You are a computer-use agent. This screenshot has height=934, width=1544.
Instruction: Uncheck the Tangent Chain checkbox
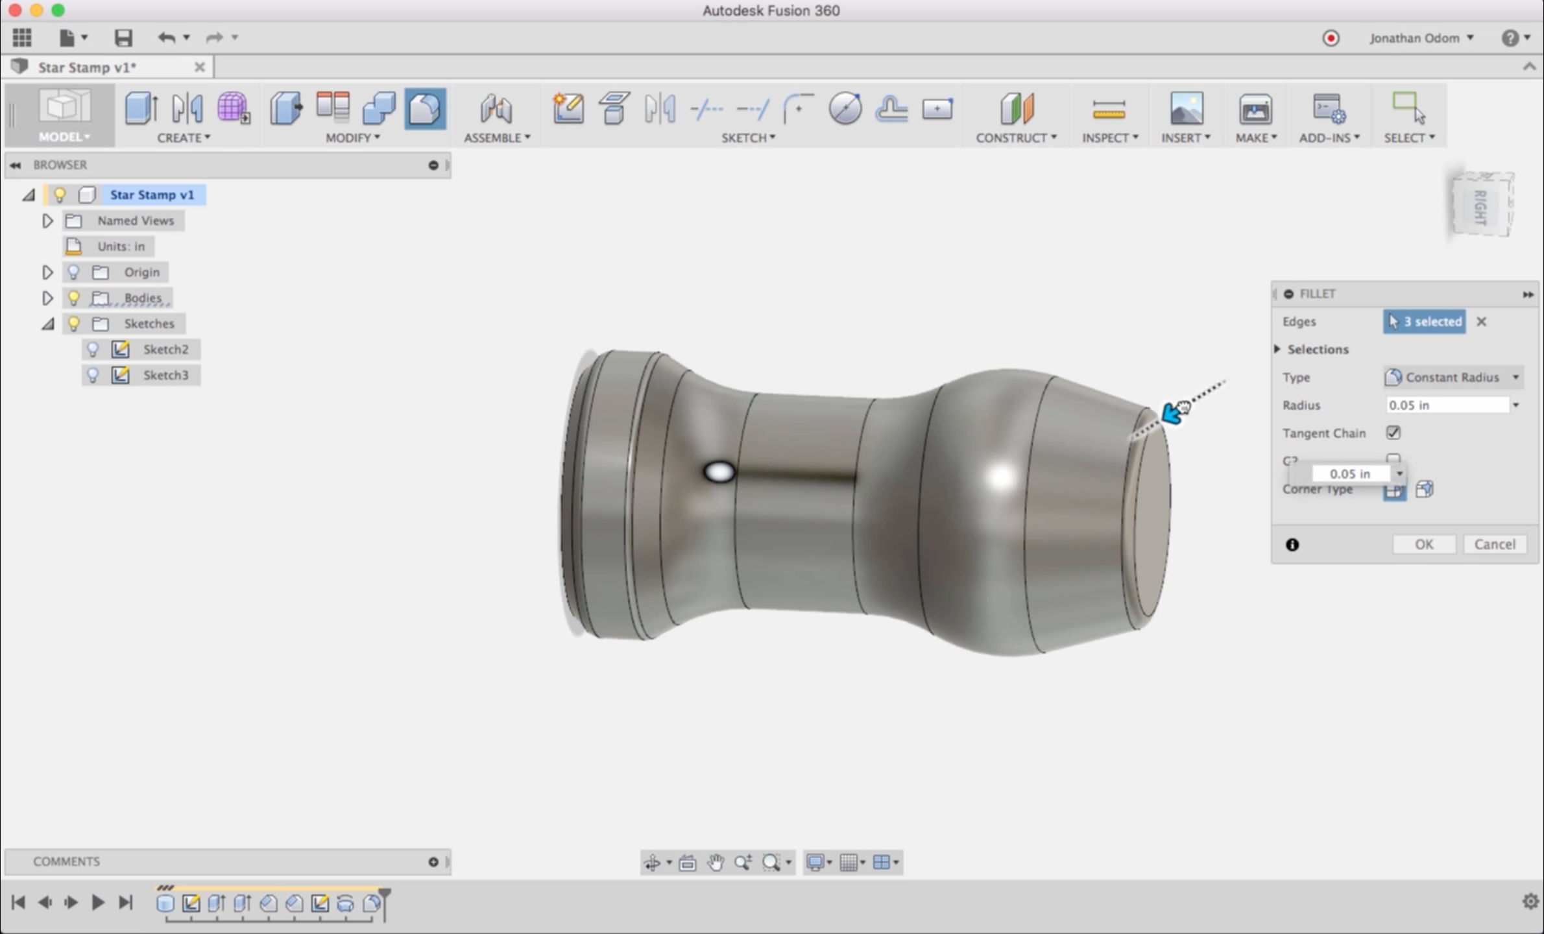[1393, 433]
